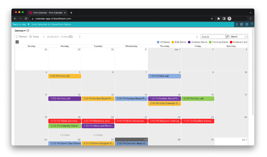Open 12:00 PM Gantt Chart Demo event
This screenshot has height=157, width=267.
pos(65,143)
